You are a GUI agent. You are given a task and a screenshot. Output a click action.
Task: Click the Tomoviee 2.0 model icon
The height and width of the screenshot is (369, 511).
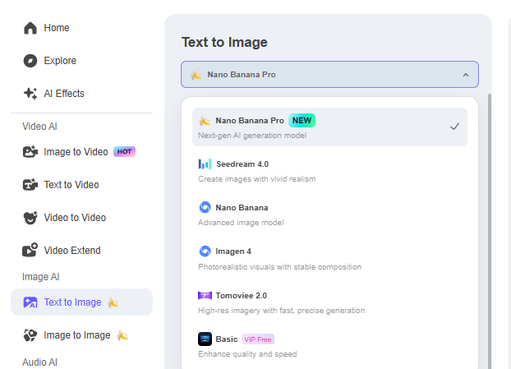coord(205,295)
